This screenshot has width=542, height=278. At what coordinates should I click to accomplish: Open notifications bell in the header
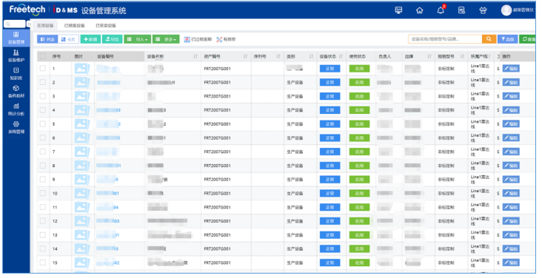click(x=441, y=10)
